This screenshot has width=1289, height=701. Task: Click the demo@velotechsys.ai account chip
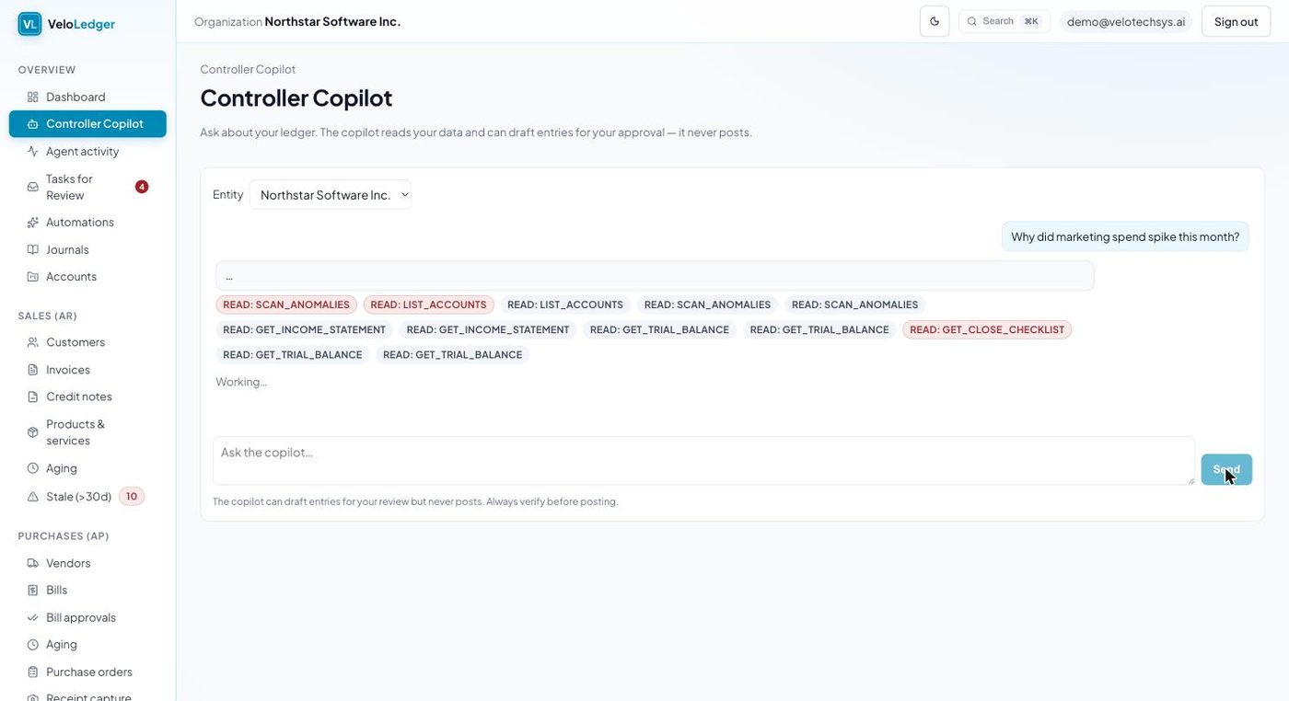pos(1126,21)
